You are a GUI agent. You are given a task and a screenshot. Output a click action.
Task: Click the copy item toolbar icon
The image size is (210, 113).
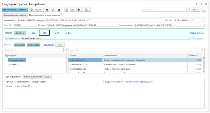click(x=53, y=10)
